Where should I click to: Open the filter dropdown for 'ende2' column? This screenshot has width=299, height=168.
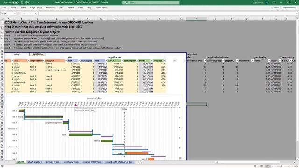[151, 61]
